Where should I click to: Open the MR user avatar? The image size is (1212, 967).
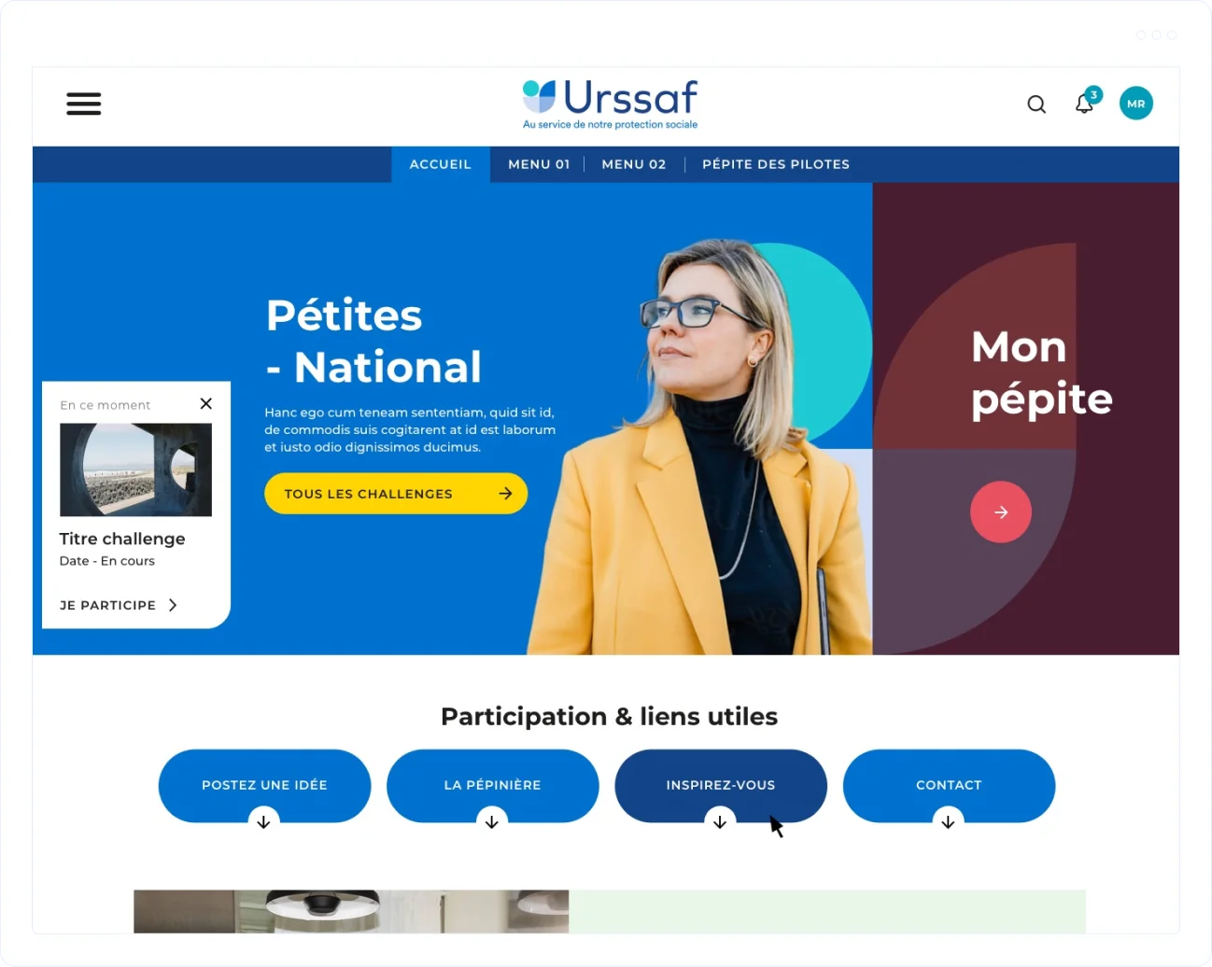point(1136,104)
